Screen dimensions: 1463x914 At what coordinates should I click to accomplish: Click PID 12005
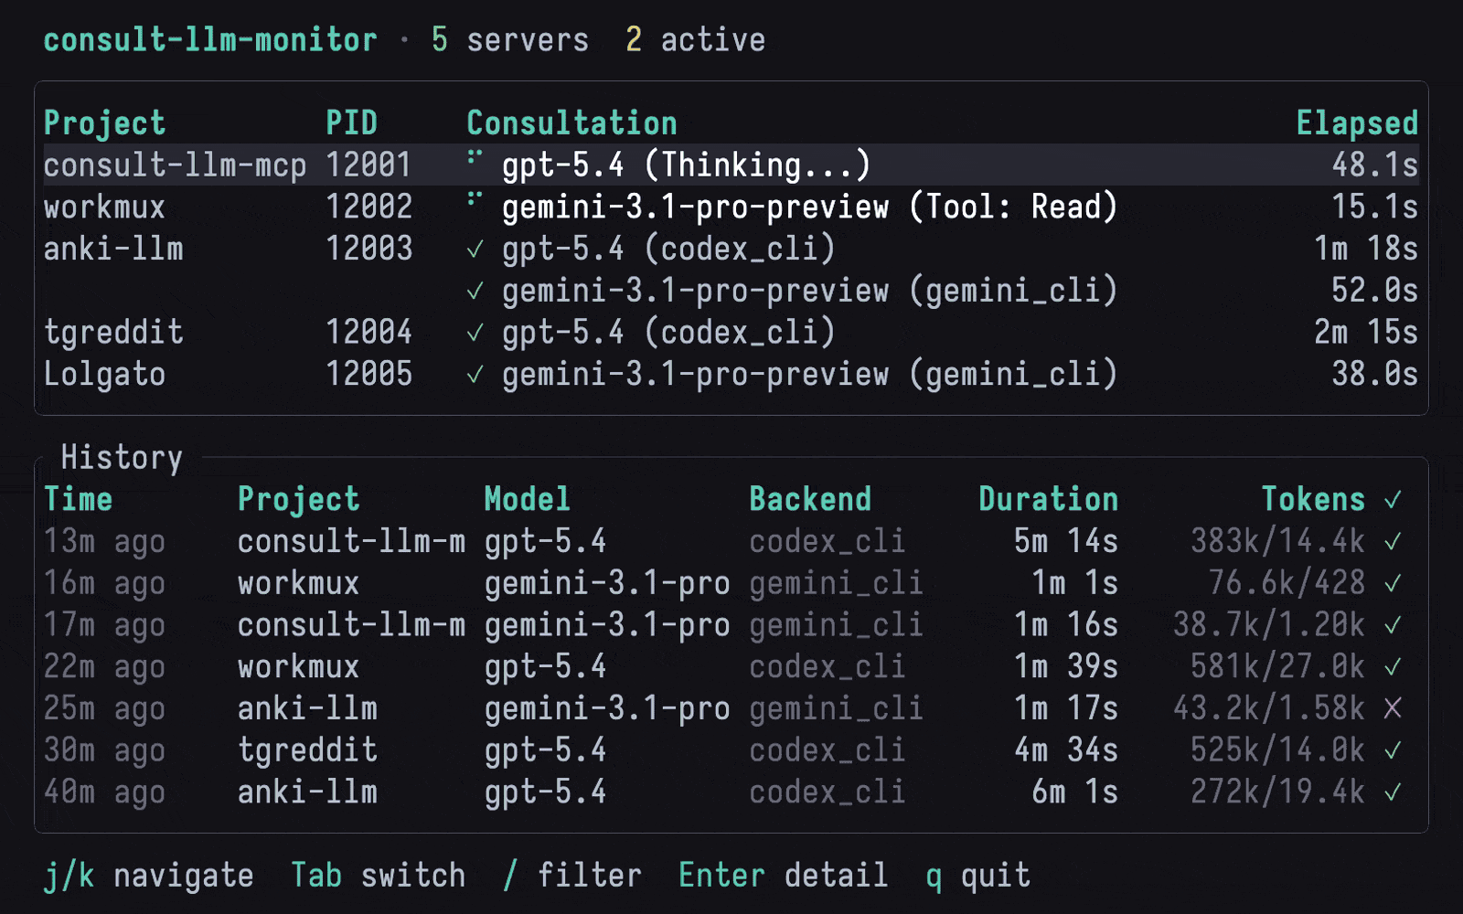click(369, 374)
